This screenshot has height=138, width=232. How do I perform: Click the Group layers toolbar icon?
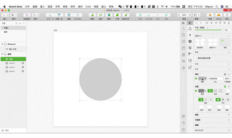coord(69,15)
